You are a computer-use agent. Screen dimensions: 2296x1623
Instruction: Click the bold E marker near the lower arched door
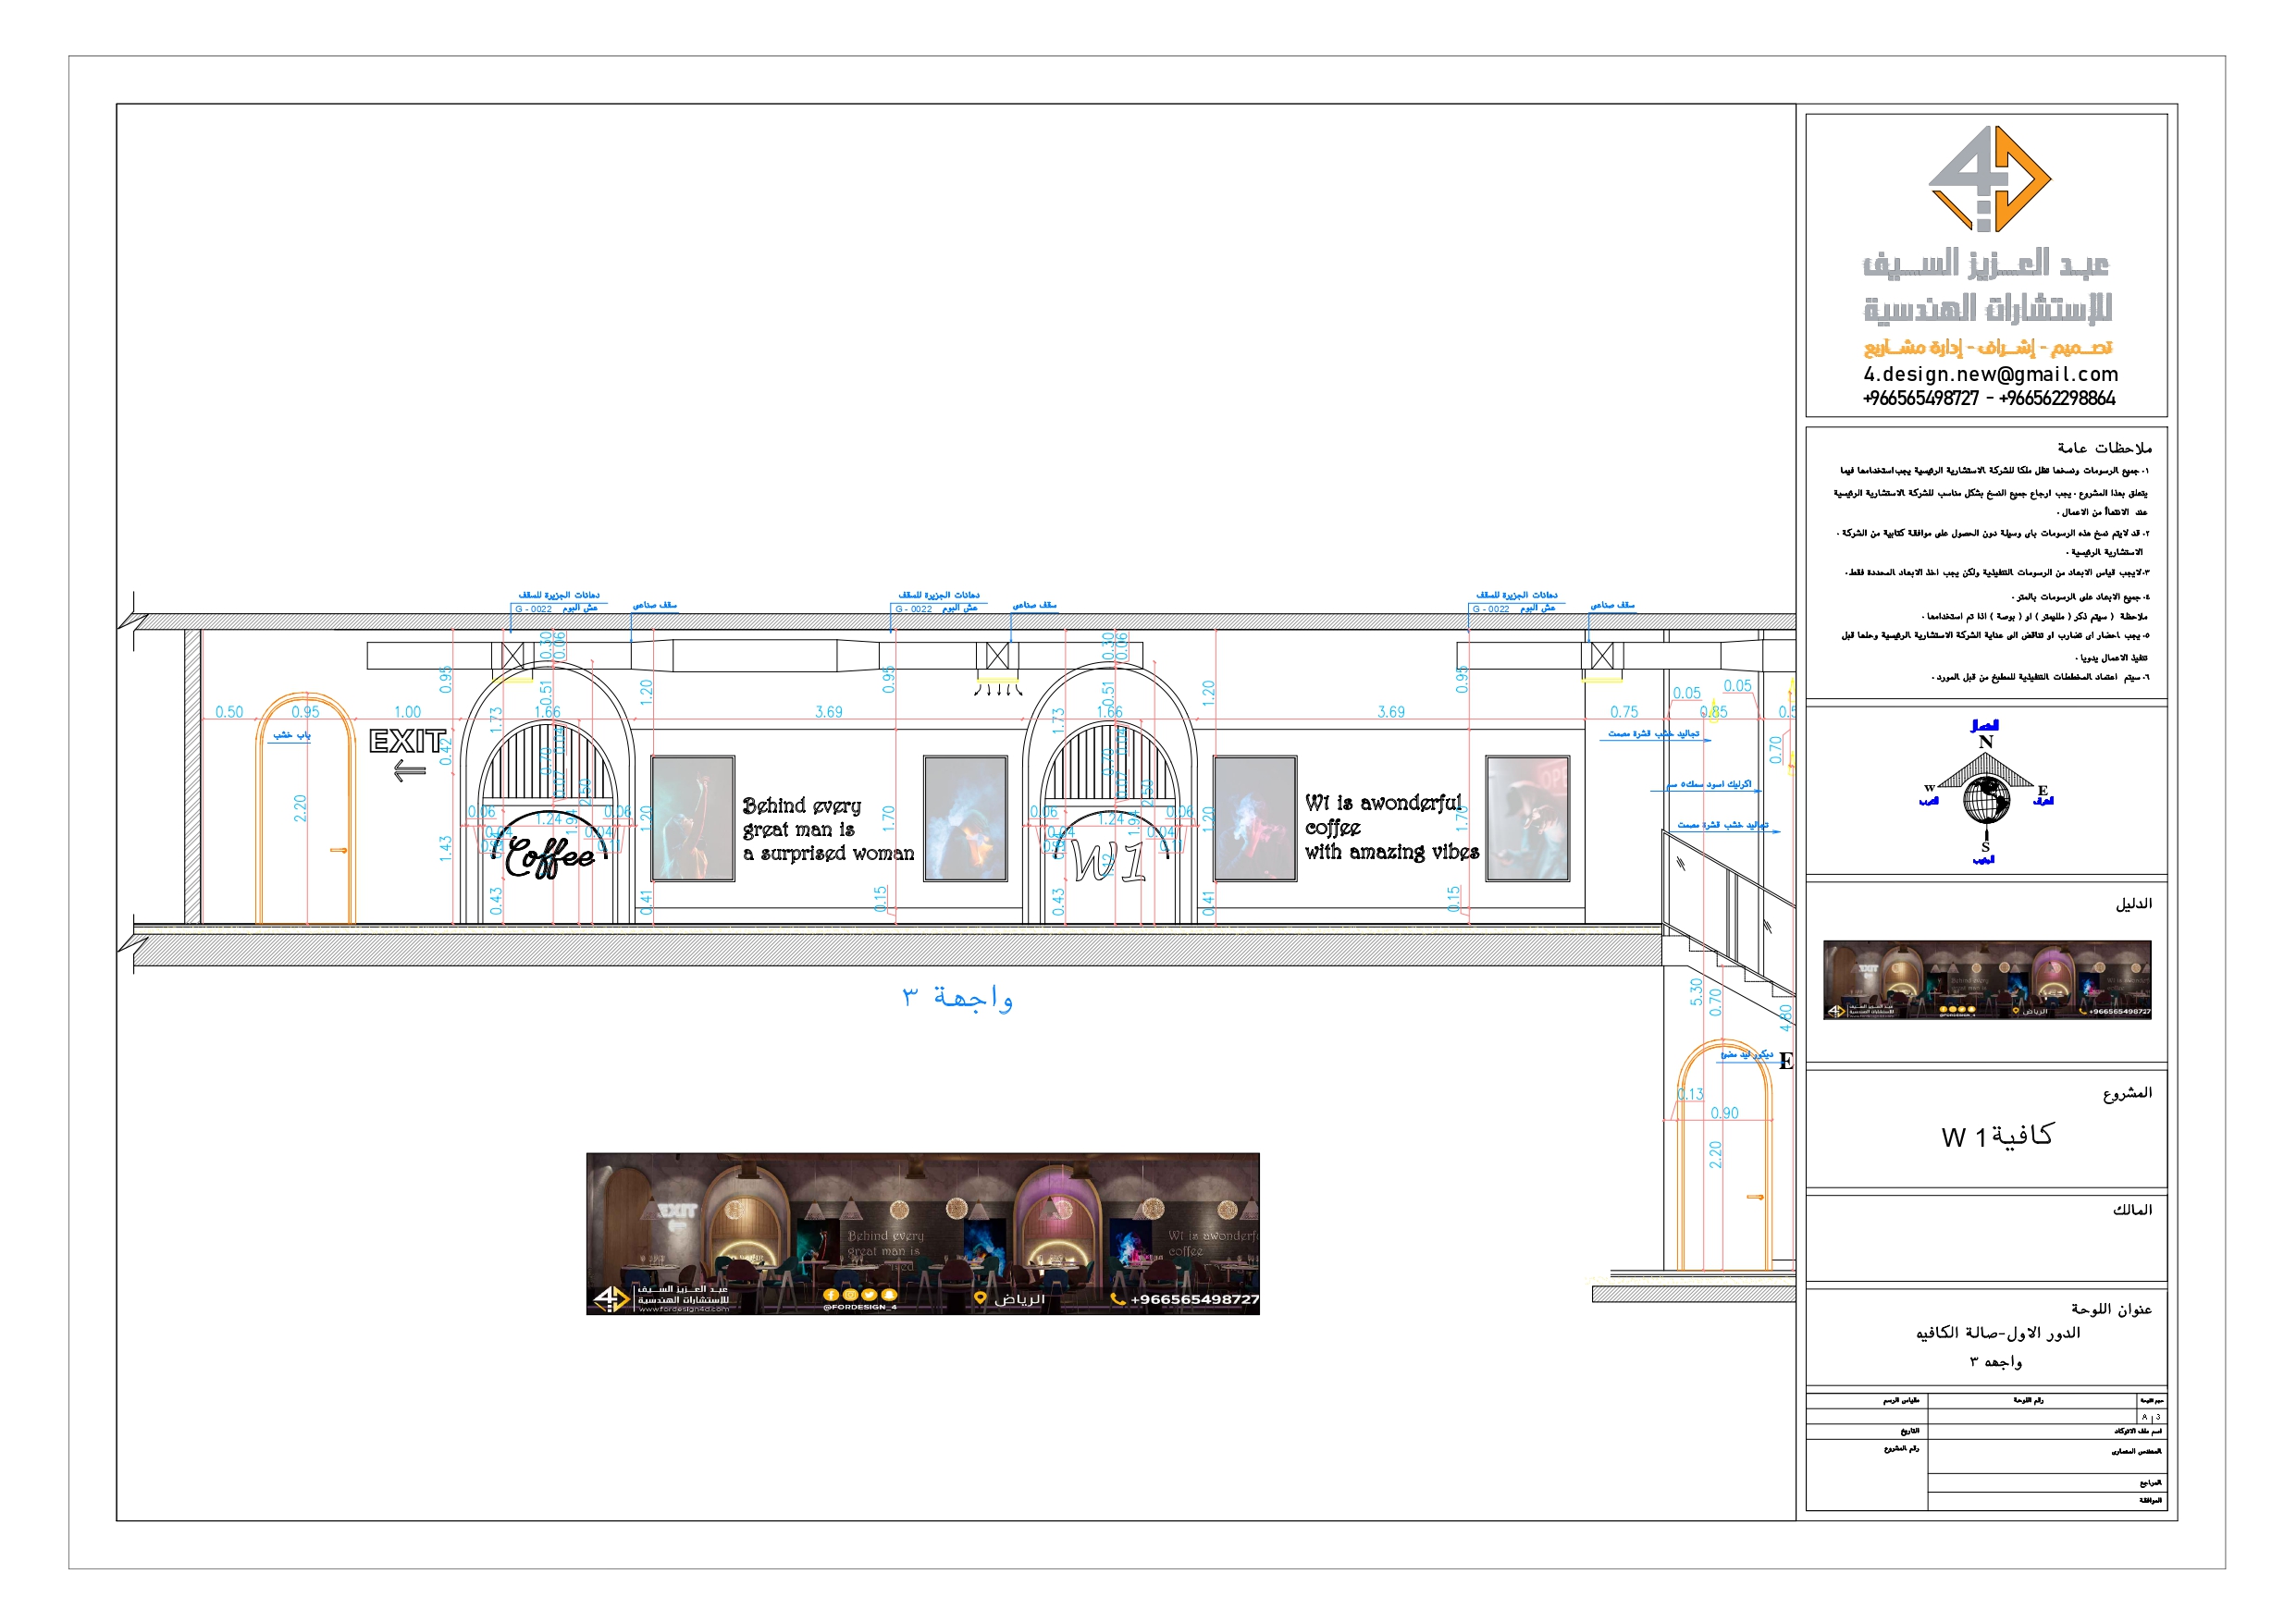coord(1786,1061)
